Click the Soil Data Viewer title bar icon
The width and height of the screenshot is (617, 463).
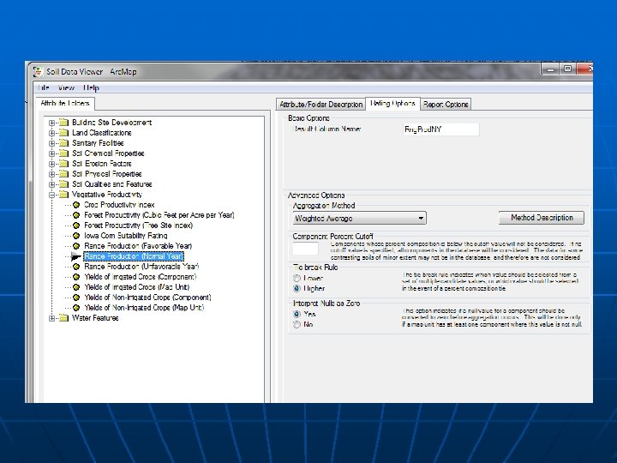click(x=38, y=72)
